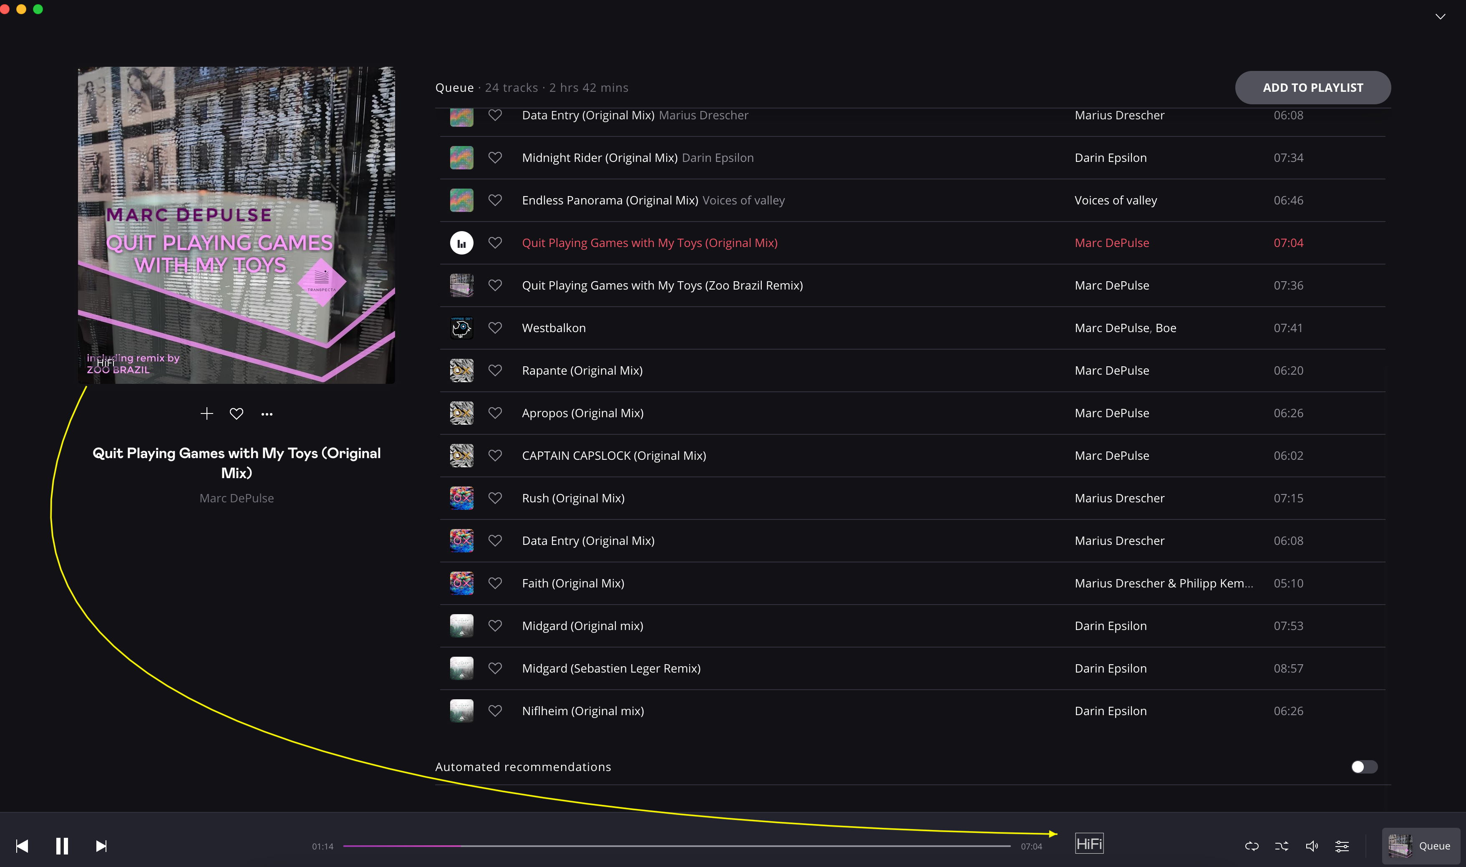Open artist Voices of valley in artist column
The width and height of the screenshot is (1466, 867).
tap(1116, 200)
